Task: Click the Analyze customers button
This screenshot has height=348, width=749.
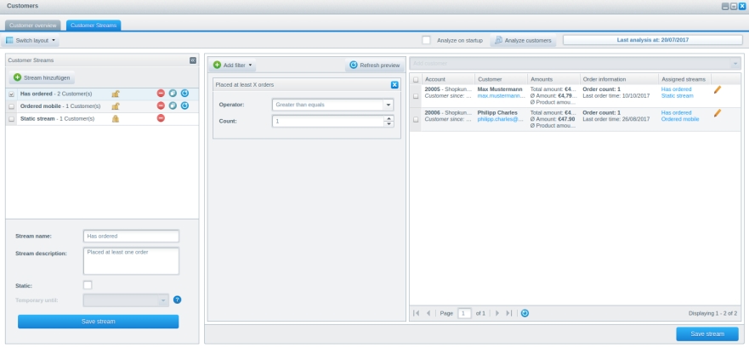Action: (x=523, y=40)
